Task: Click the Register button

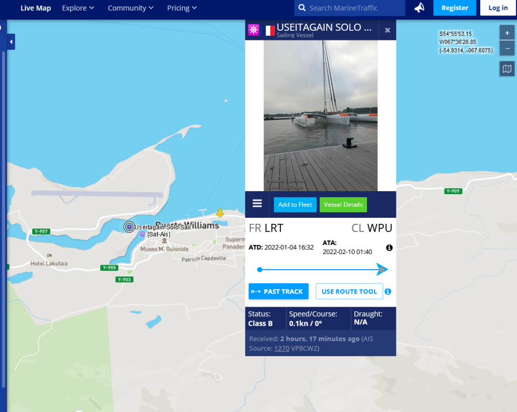Action: 455,8
